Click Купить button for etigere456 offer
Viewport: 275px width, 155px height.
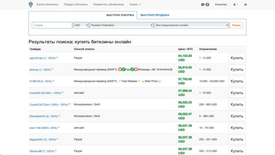[237, 140]
